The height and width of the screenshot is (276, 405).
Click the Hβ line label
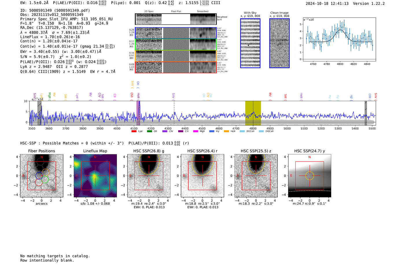coord(351,97)
